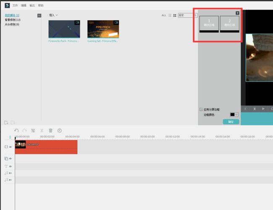This screenshot has width=273, height=210.
Task: Open the 输出 menu
Action: click(32, 5)
